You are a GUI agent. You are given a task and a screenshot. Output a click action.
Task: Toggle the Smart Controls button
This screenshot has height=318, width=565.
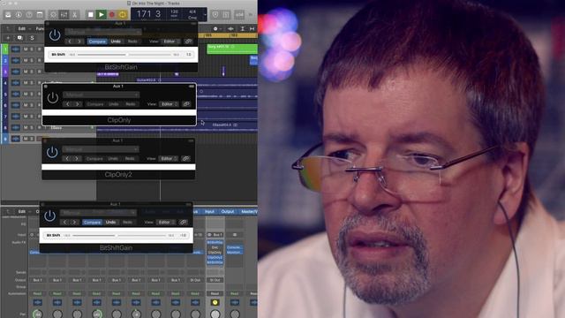(53, 14)
